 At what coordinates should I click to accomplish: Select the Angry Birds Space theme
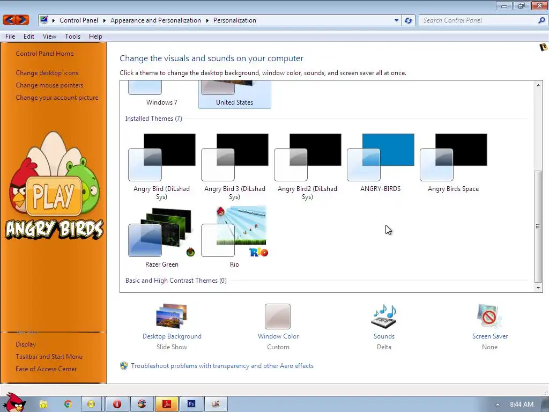[x=453, y=163]
